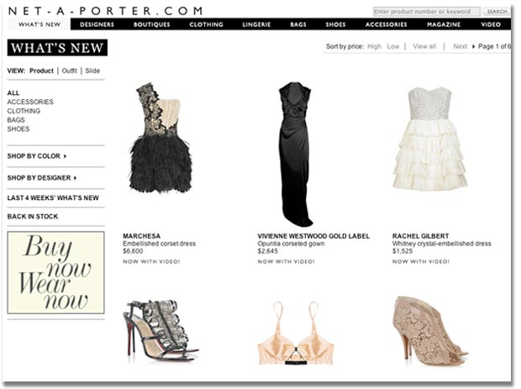521x389 pixels.
Task: Click Now With Video under Rachel Gilbert
Action: (420, 262)
